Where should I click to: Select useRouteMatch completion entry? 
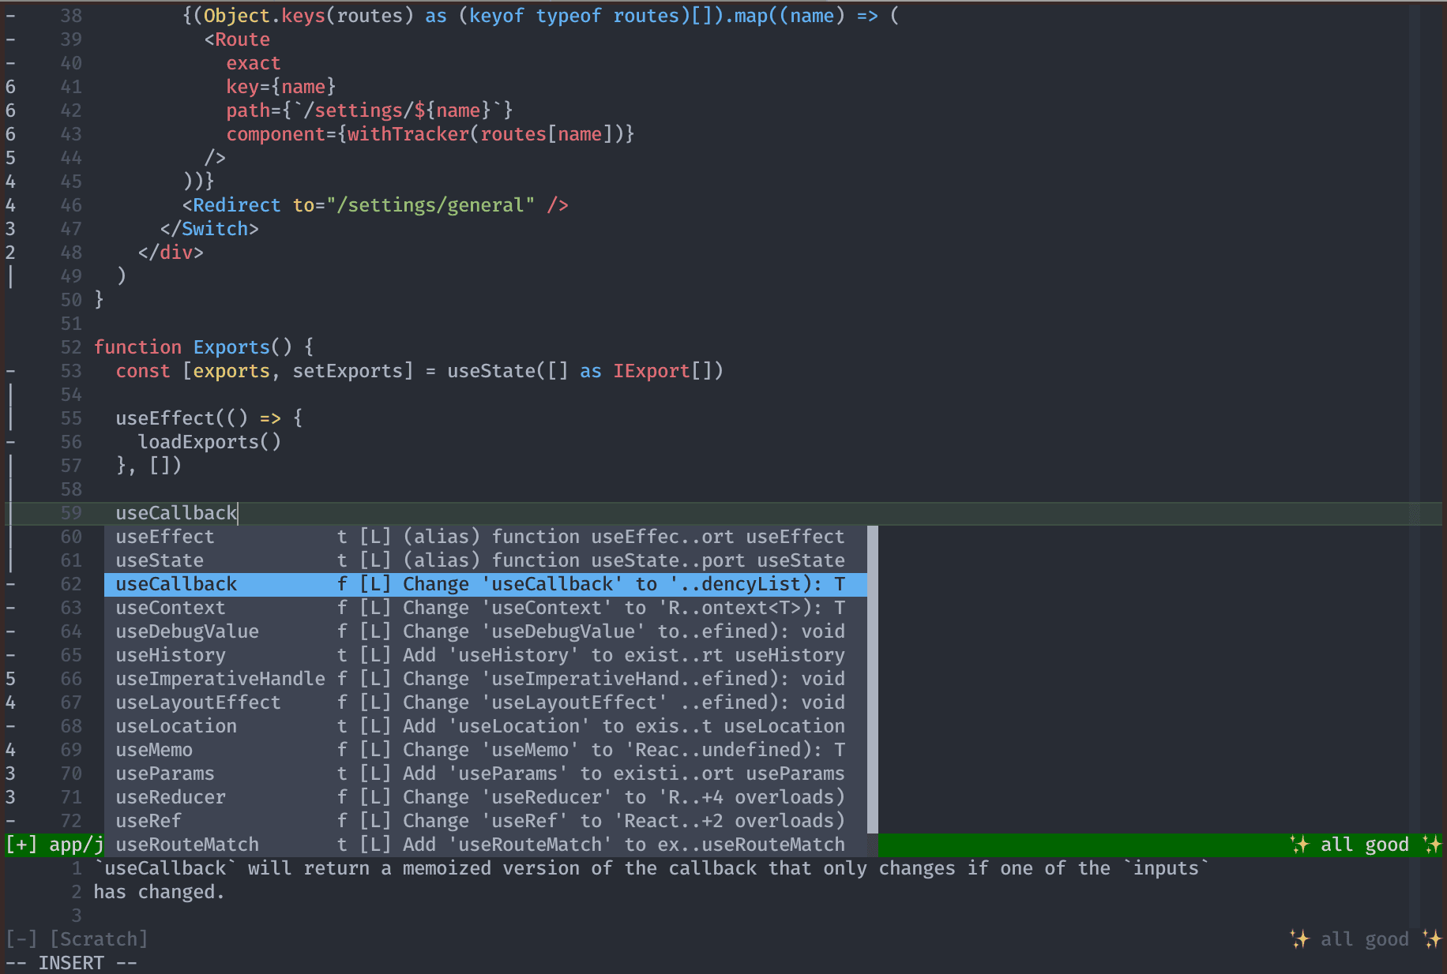tap(187, 845)
